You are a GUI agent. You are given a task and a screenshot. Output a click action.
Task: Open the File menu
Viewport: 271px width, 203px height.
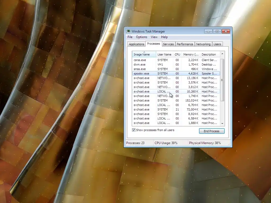(130, 37)
